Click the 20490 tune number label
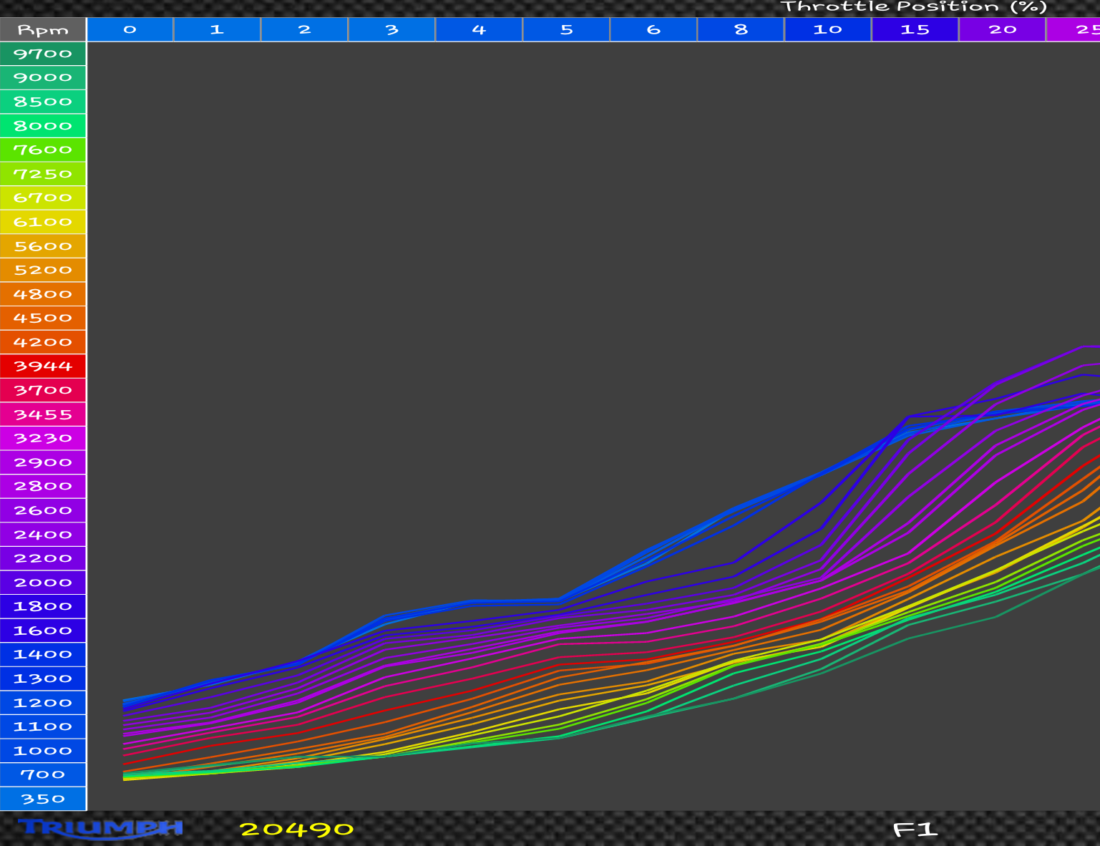 click(x=296, y=830)
